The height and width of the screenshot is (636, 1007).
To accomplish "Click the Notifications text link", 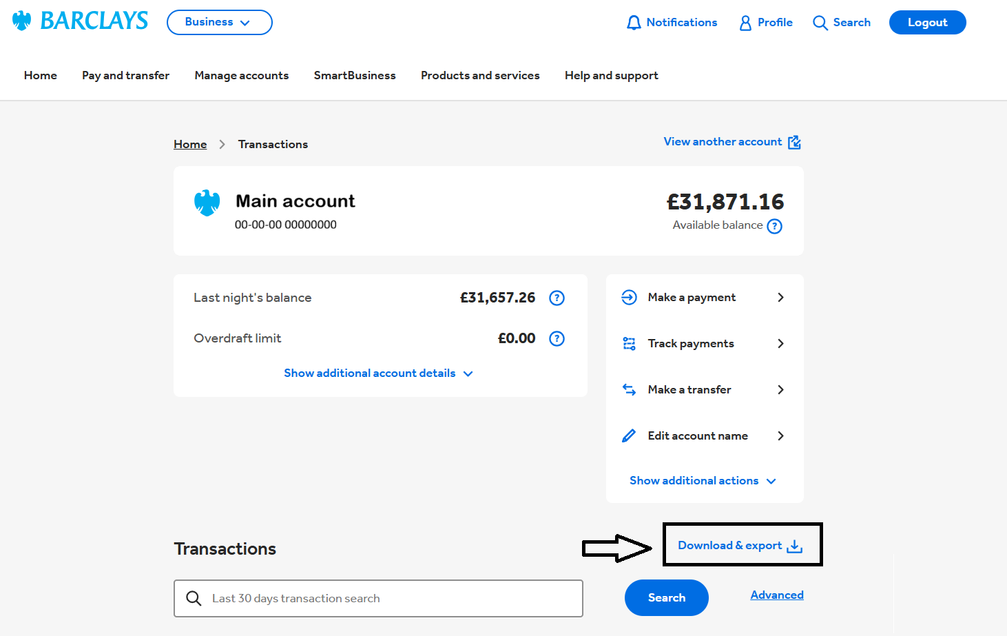I will (682, 22).
